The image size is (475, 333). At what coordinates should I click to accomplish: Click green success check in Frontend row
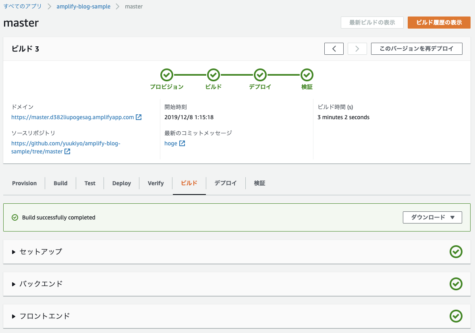click(x=456, y=316)
